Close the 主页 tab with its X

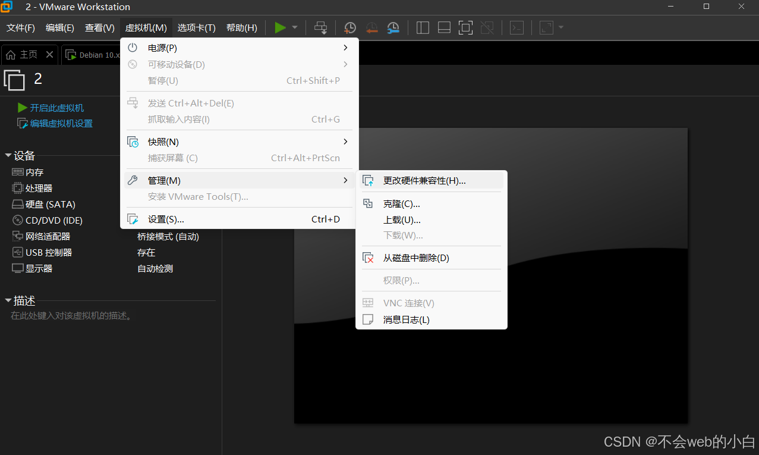tap(49, 55)
